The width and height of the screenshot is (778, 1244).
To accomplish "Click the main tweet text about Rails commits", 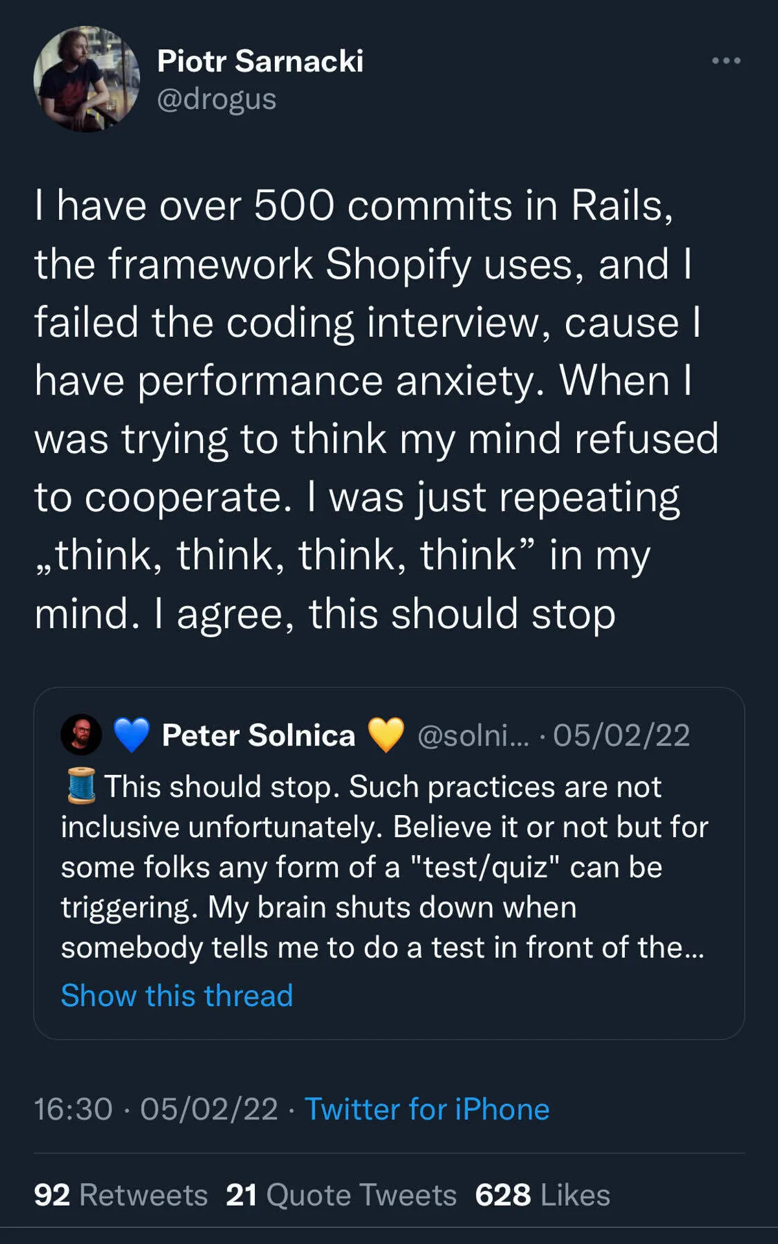I will 376,409.
